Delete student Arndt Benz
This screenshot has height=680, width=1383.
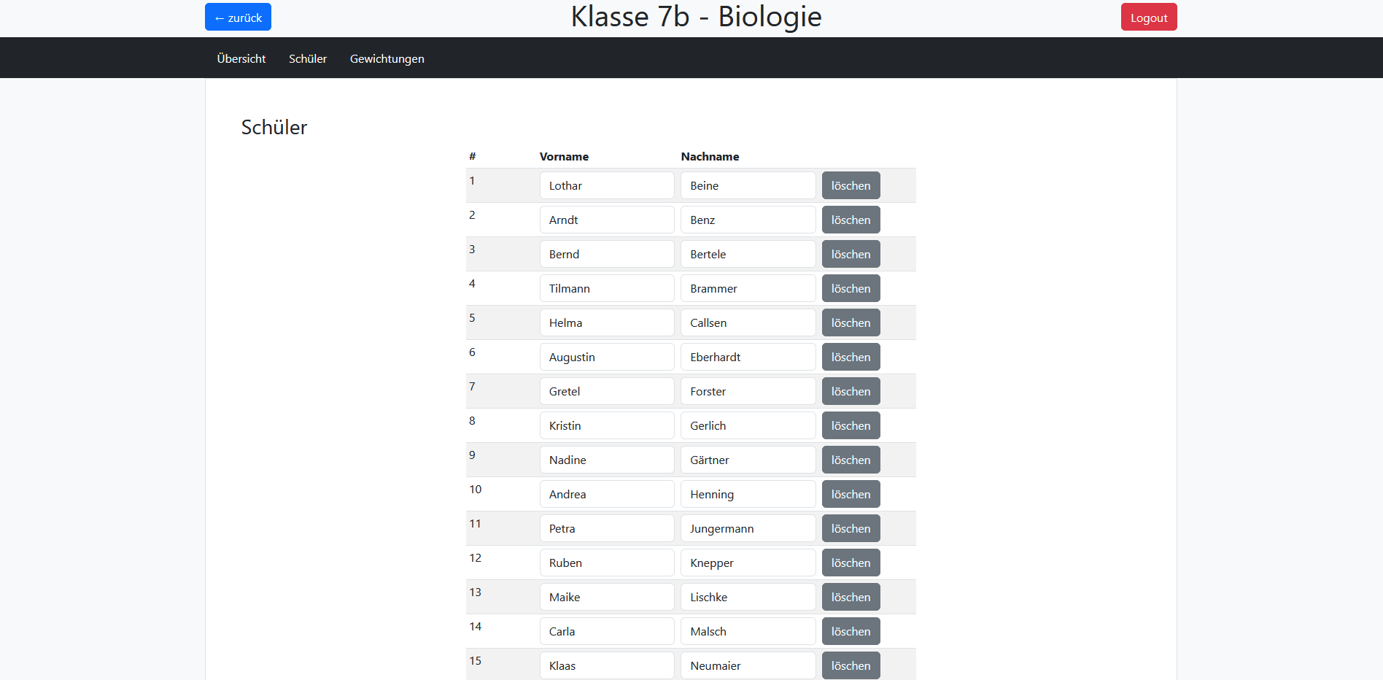click(x=851, y=220)
